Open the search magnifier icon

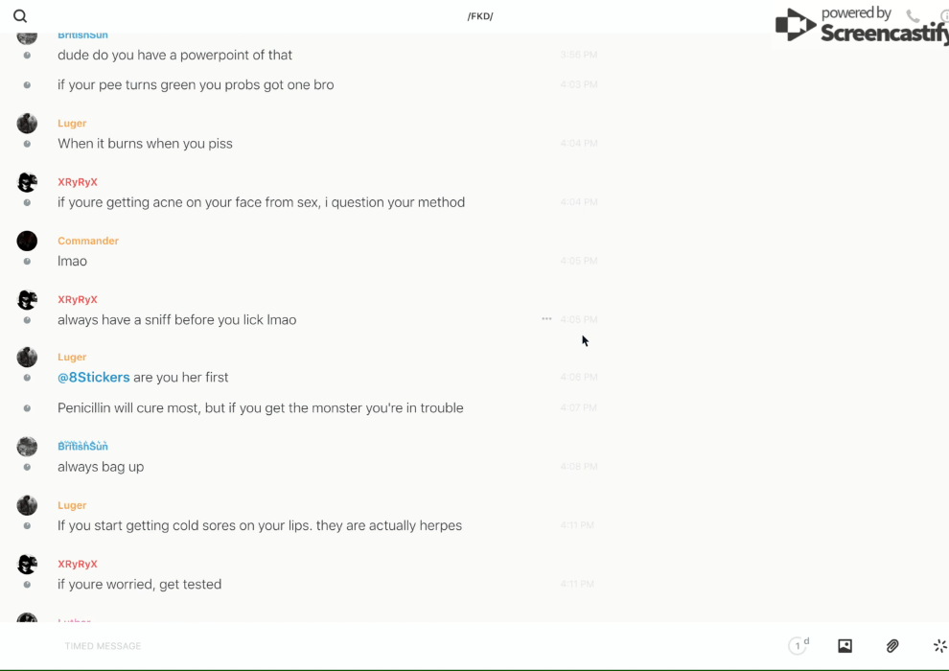pos(20,16)
